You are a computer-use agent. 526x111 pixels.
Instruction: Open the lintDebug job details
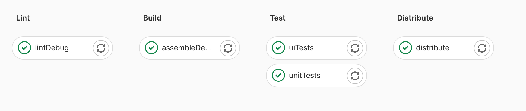click(52, 48)
